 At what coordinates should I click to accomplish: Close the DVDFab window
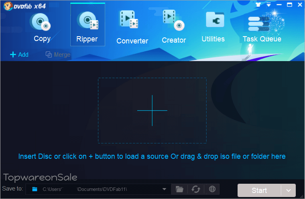click(x=300, y=5)
